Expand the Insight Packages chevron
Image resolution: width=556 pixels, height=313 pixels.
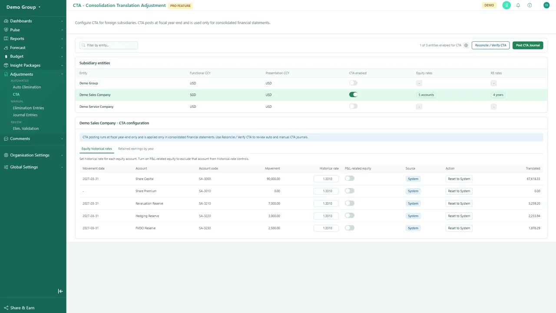[62, 65]
